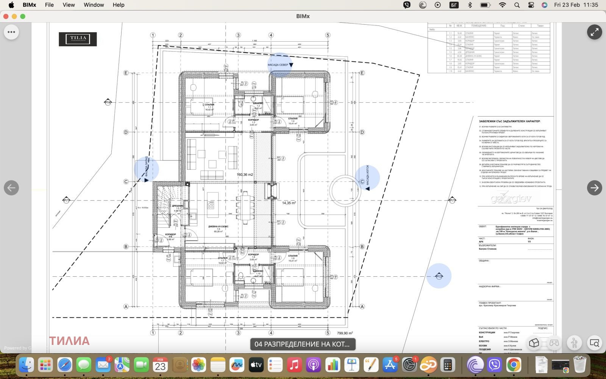Click the Viber icon in the menu bar
The height and width of the screenshot is (379, 606).
pyautogui.click(x=407, y=5)
